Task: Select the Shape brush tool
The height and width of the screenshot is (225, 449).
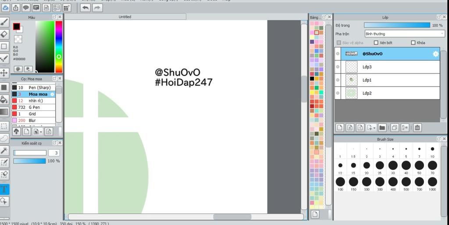Action: [x=4, y=46]
